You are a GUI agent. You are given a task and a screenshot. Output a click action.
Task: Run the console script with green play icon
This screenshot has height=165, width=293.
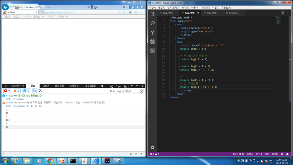click(x=136, y=154)
